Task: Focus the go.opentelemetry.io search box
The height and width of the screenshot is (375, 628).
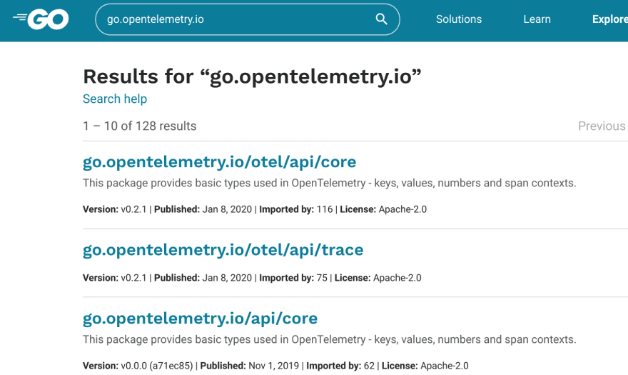Action: tap(247, 19)
